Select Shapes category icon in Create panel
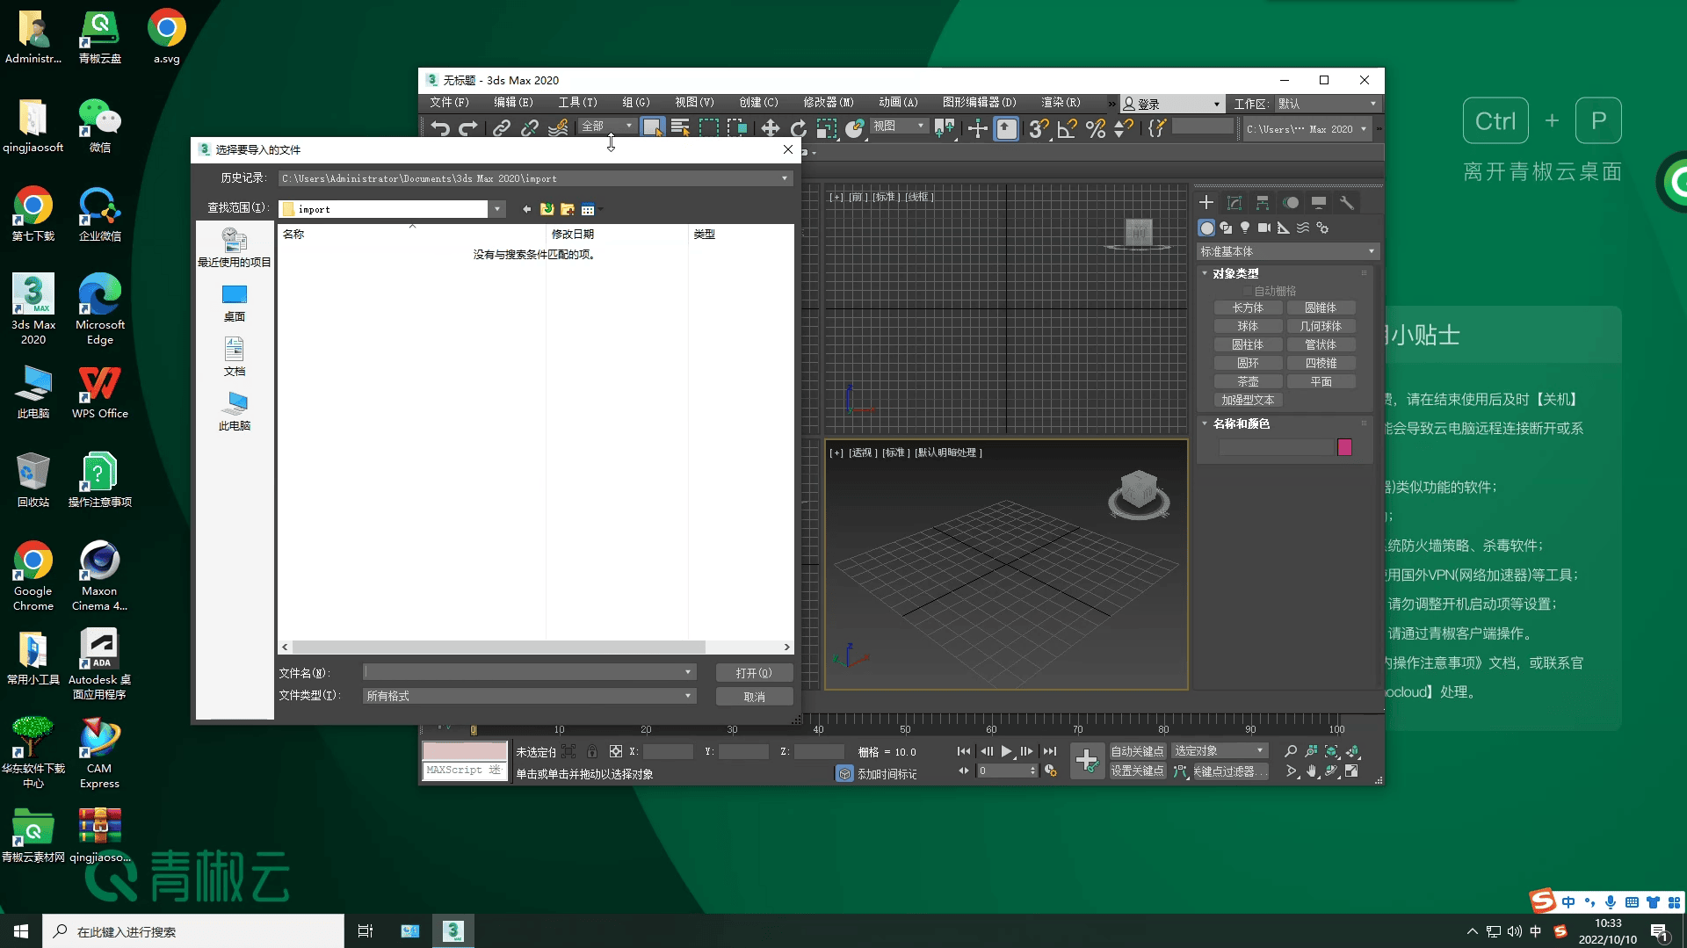This screenshot has height=948, width=1687. (1226, 228)
